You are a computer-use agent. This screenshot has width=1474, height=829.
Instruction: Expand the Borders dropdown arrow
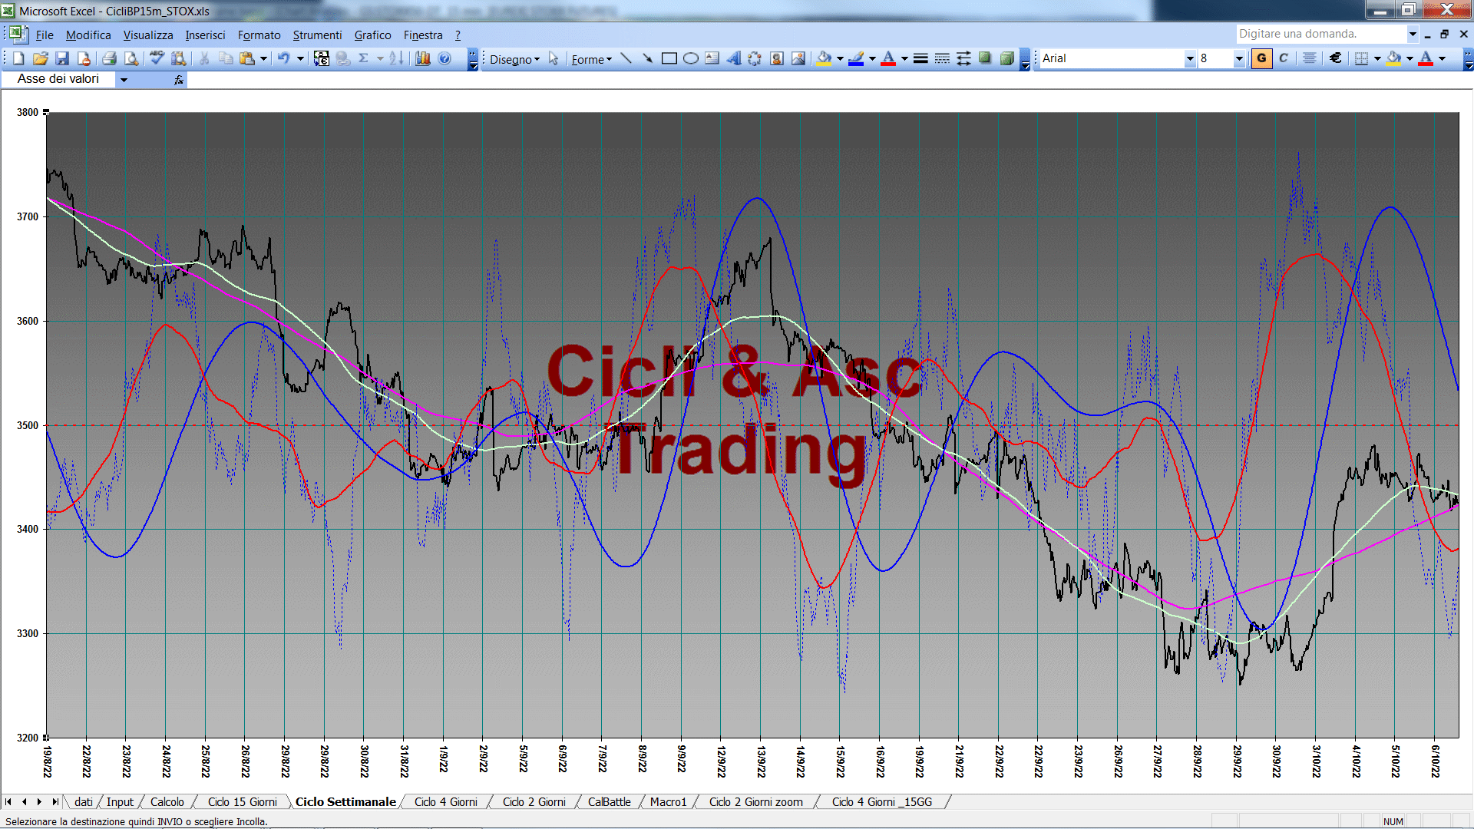1377,58
